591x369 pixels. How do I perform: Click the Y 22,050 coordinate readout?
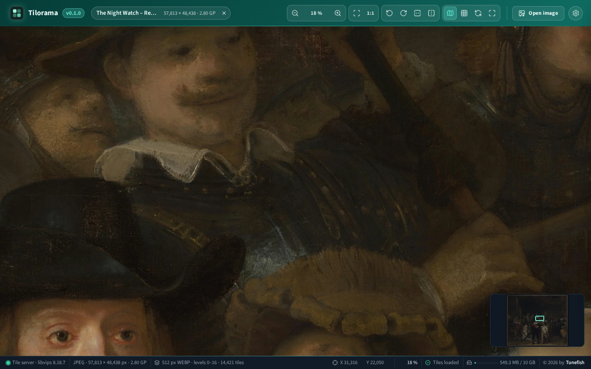click(x=375, y=362)
